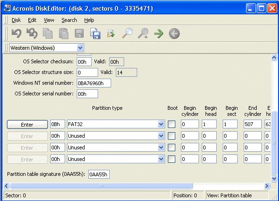Click Begin head field in FAT32 row
Viewport: 279px width, 201px height.
209,124
